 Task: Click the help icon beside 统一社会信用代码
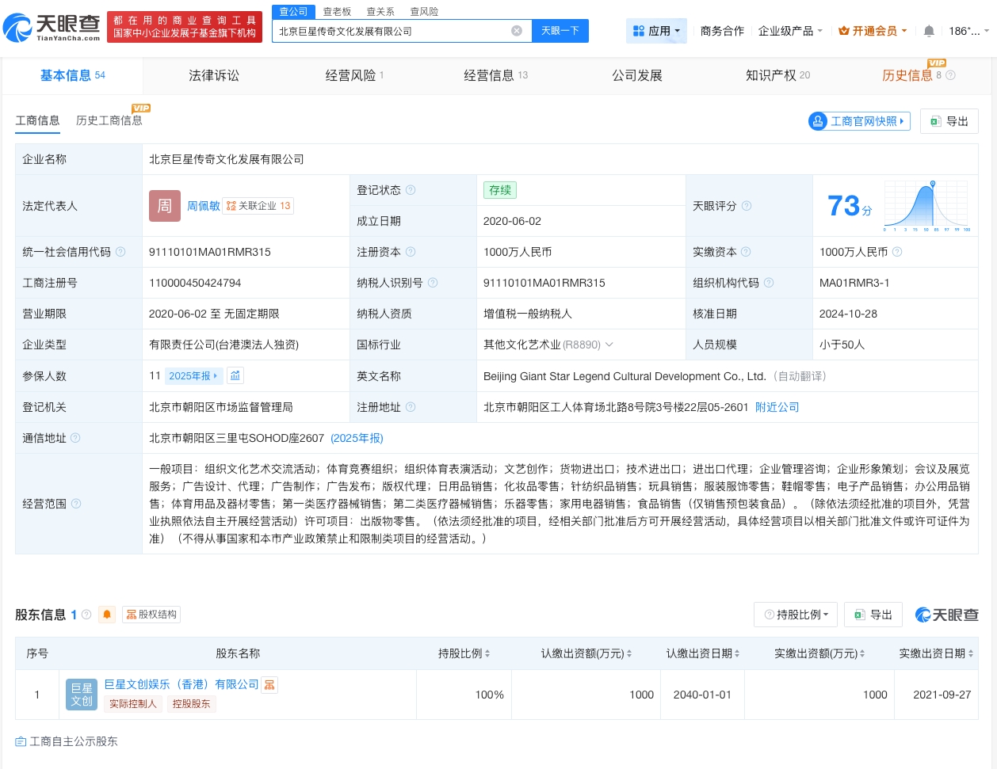click(120, 252)
